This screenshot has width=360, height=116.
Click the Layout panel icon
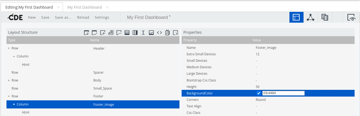[296, 17]
